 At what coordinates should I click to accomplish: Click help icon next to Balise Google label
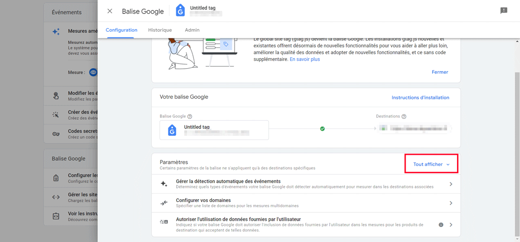190,117
